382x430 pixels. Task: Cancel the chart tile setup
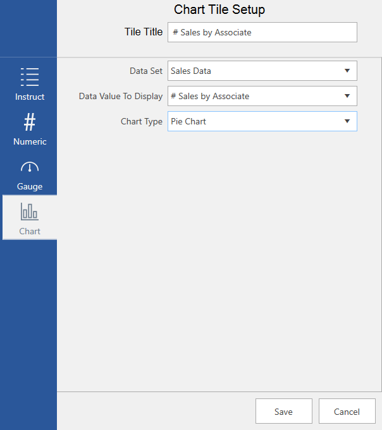pyautogui.click(x=347, y=412)
